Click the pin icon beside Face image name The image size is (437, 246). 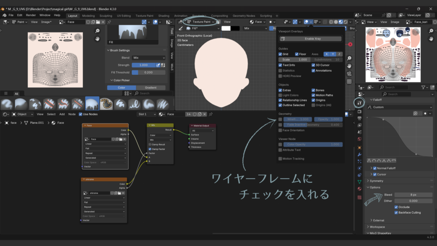point(109,22)
